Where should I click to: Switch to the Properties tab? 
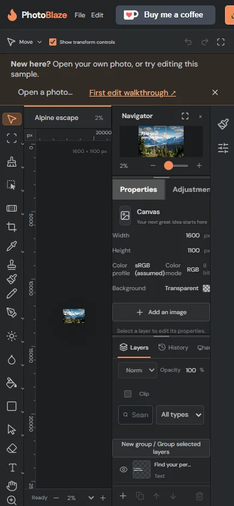[139, 189]
